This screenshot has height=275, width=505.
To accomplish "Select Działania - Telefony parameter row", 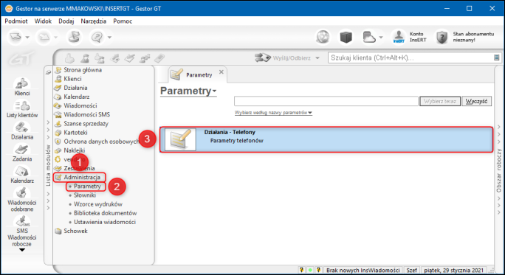I will 326,139.
